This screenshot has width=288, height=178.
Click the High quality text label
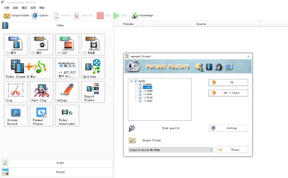click(171, 128)
